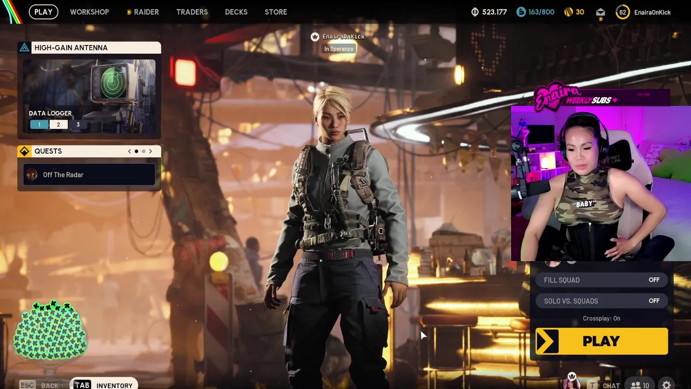Toggle the Fill Squad option
691x389 pixels.
point(601,280)
